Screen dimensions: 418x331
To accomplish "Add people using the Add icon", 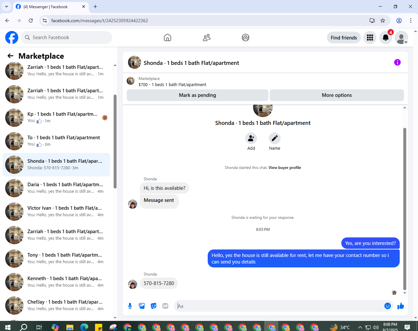I will click(x=251, y=138).
